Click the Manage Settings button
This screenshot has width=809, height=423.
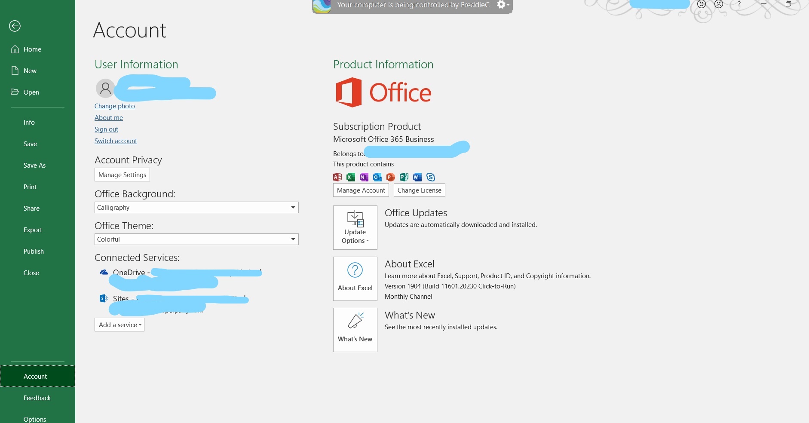click(x=122, y=175)
